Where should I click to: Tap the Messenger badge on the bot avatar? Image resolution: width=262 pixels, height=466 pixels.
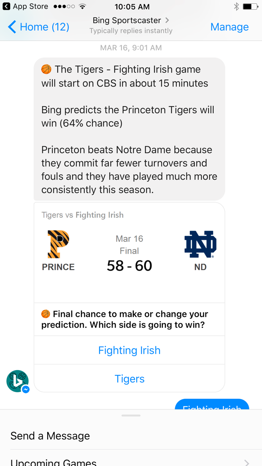pos(25,390)
